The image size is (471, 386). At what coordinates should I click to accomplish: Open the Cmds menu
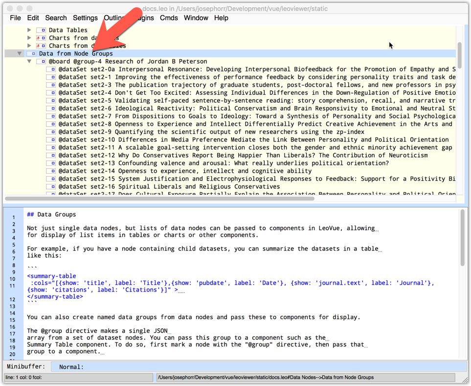[x=169, y=18]
